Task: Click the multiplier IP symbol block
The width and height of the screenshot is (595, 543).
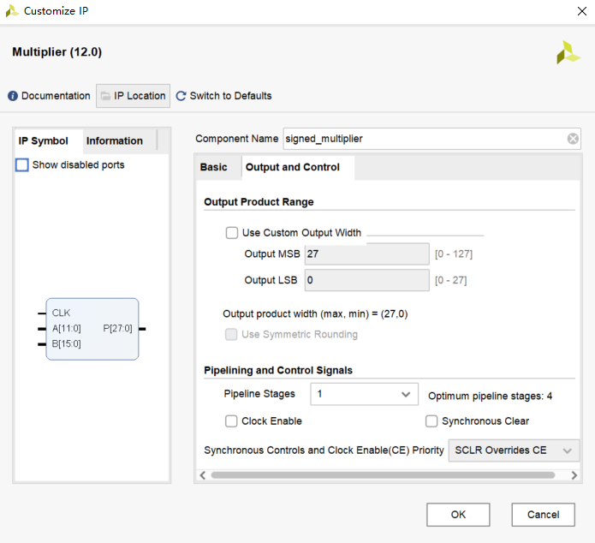Action: click(92, 329)
